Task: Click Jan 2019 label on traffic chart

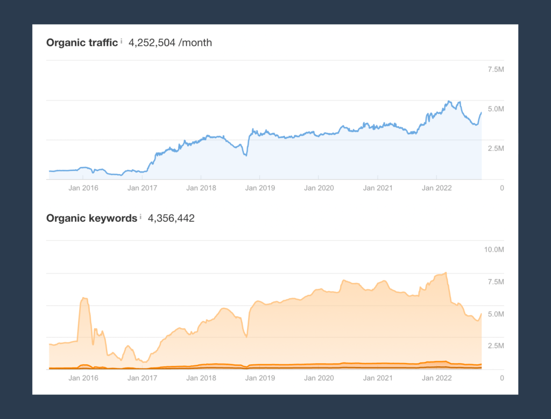Action: (x=260, y=187)
